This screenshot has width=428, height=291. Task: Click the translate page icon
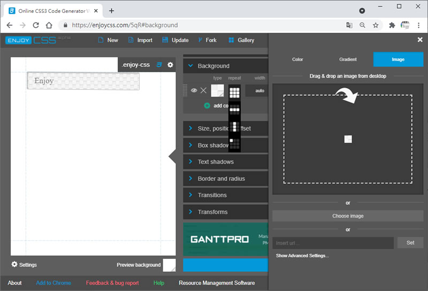point(349,25)
